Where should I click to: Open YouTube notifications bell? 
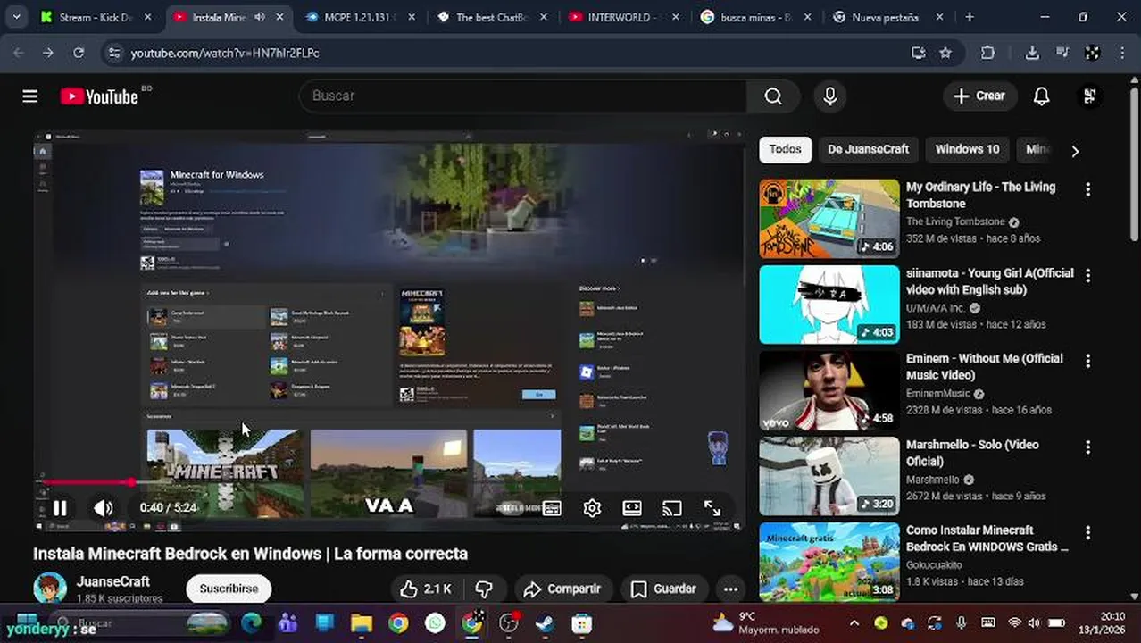(1041, 96)
